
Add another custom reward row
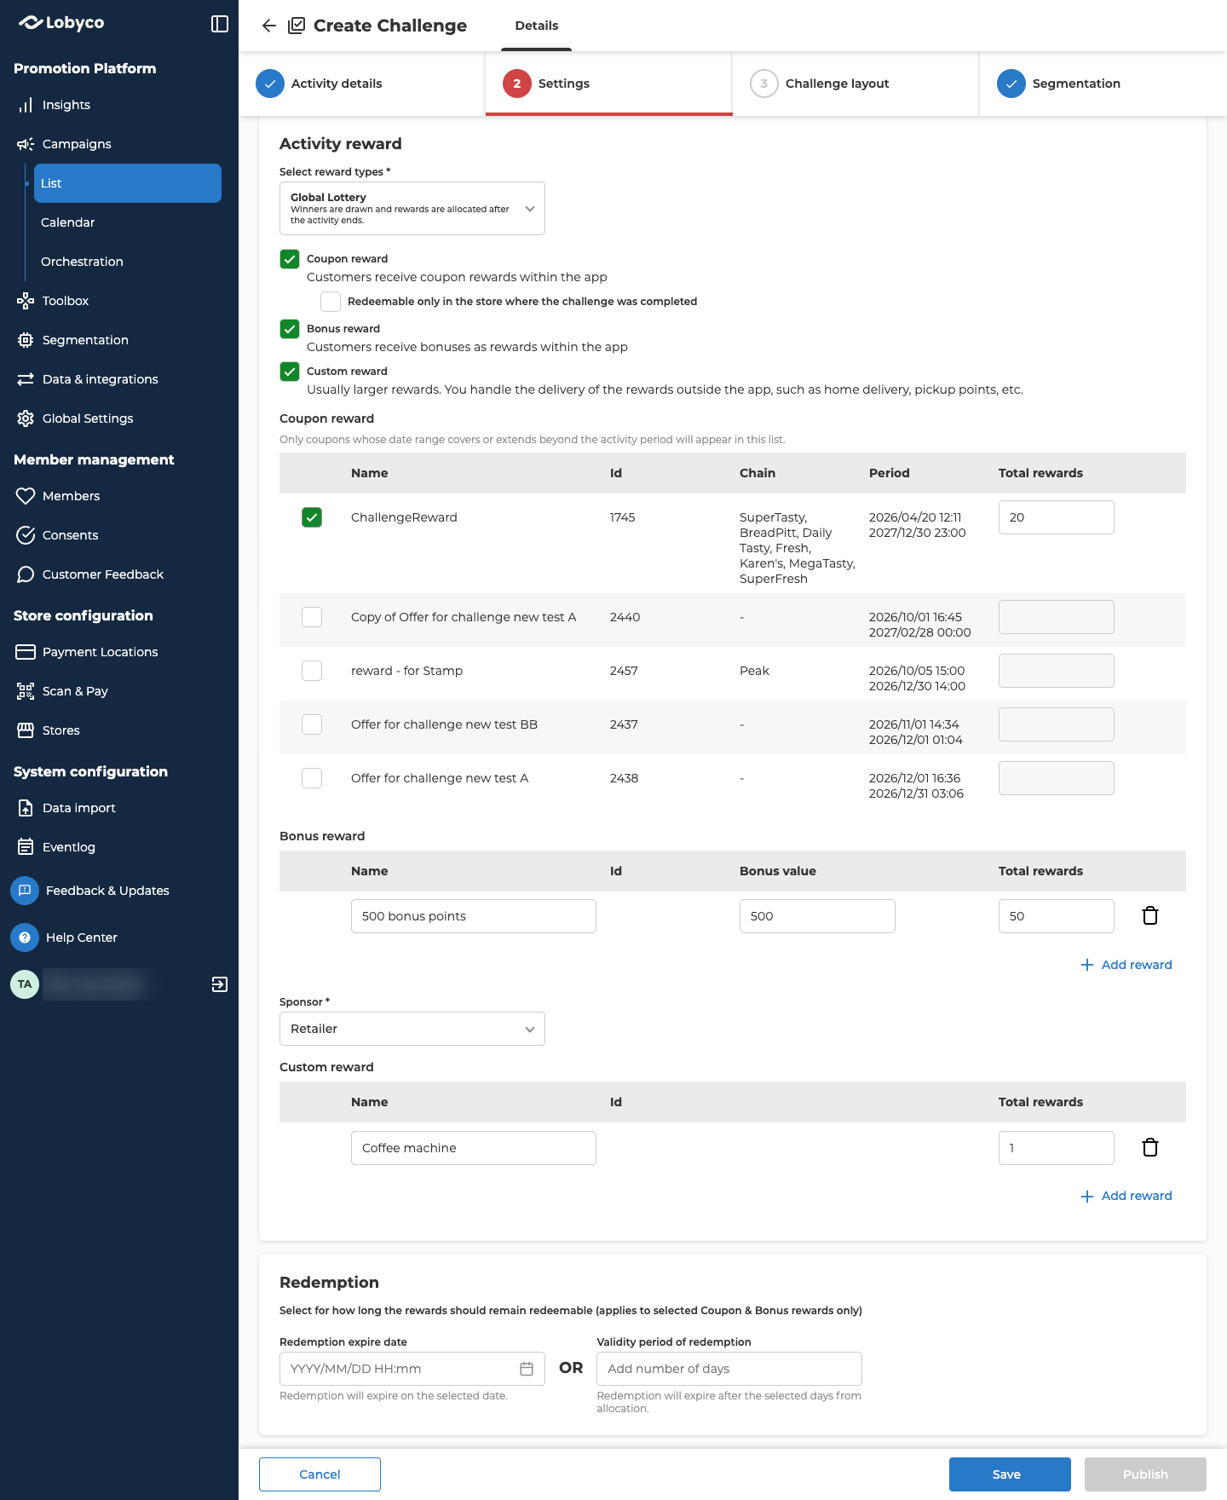click(x=1126, y=1196)
